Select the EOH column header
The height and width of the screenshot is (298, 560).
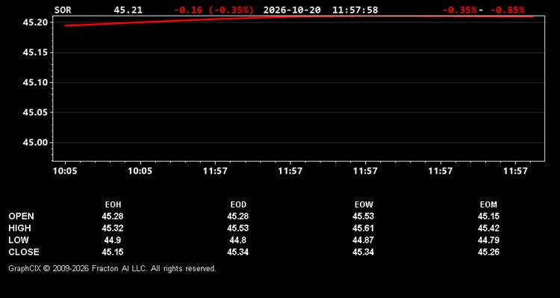(113, 205)
